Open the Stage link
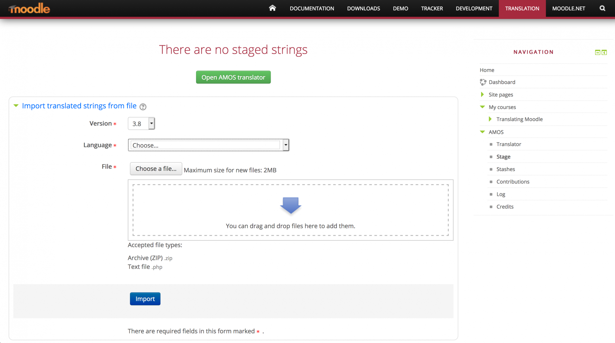The width and height of the screenshot is (615, 343). [x=503, y=157]
